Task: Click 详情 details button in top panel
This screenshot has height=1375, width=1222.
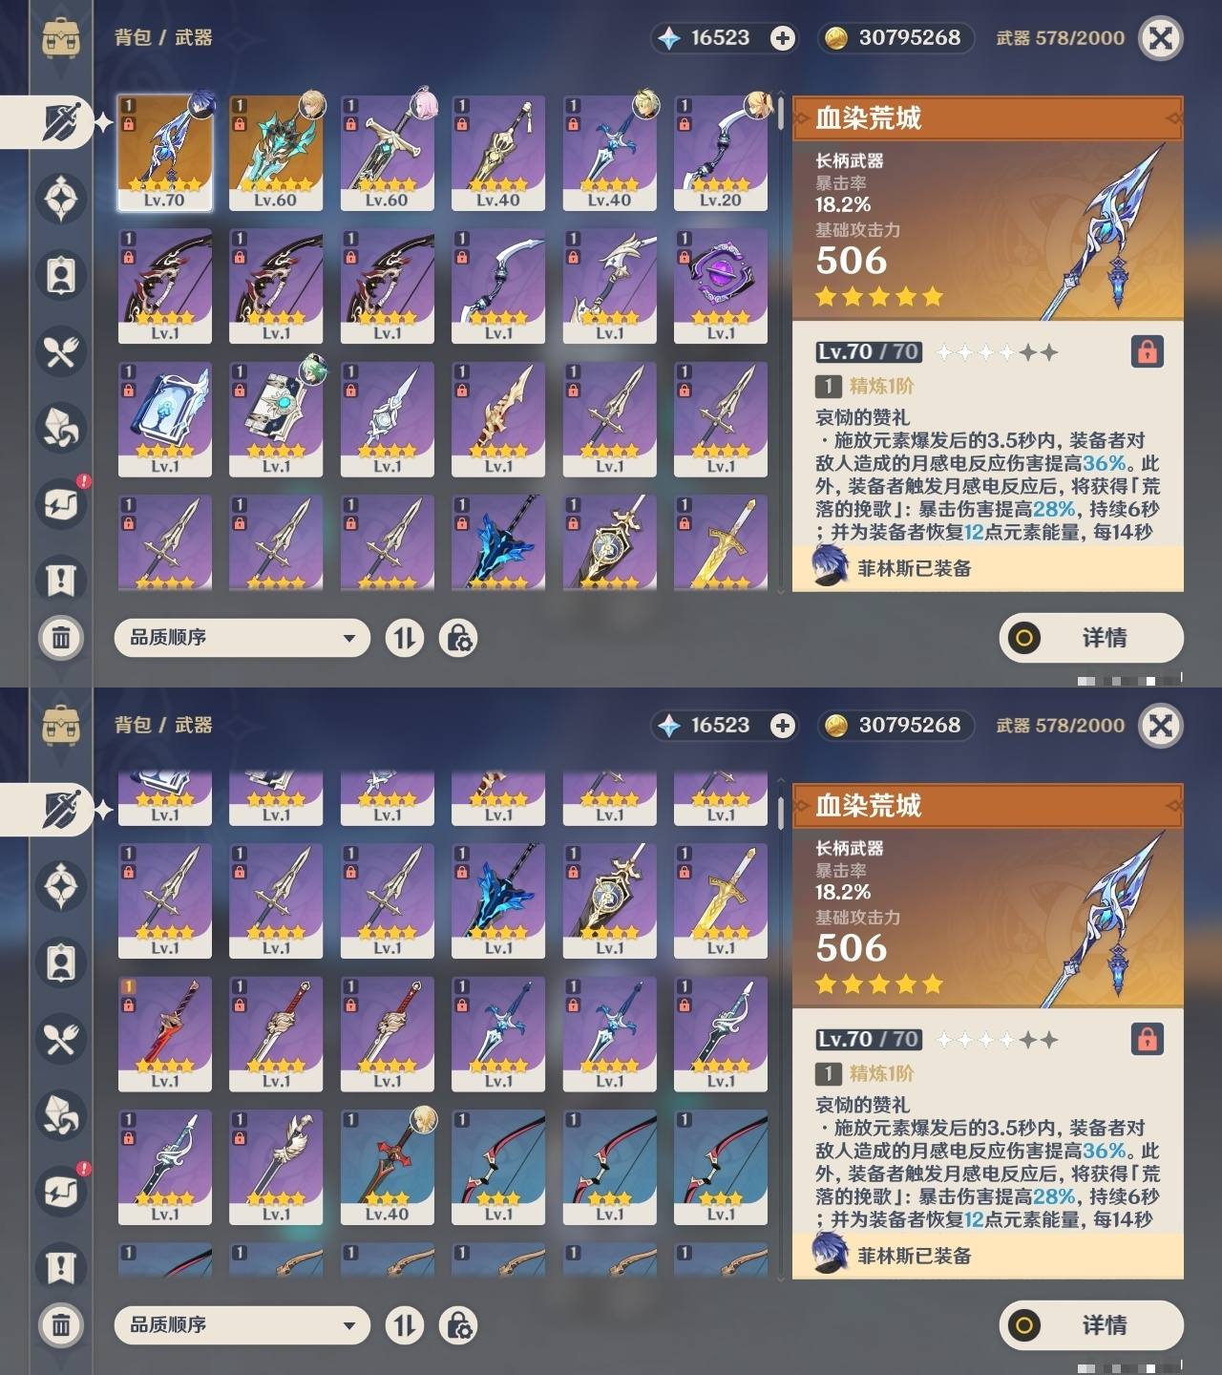Action: (x=1091, y=637)
